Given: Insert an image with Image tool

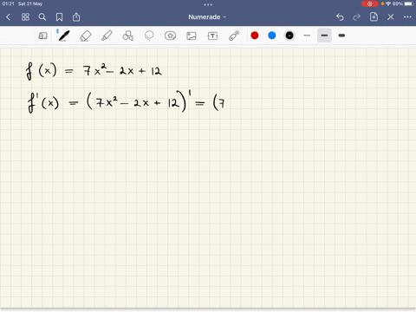Looking at the screenshot, I should (x=192, y=36).
